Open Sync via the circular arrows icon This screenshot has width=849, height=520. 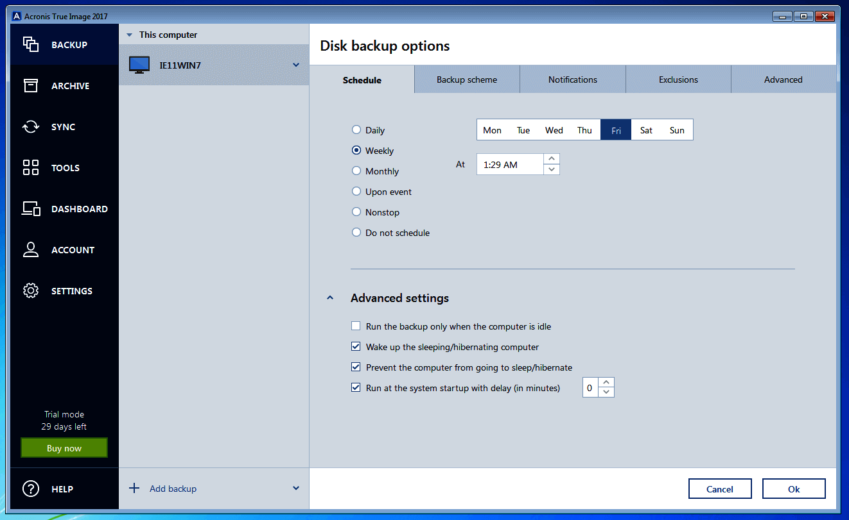coord(31,127)
